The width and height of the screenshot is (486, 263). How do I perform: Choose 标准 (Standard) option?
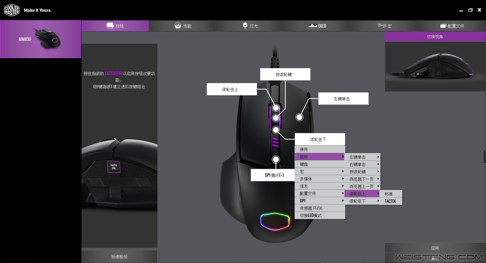pos(391,194)
